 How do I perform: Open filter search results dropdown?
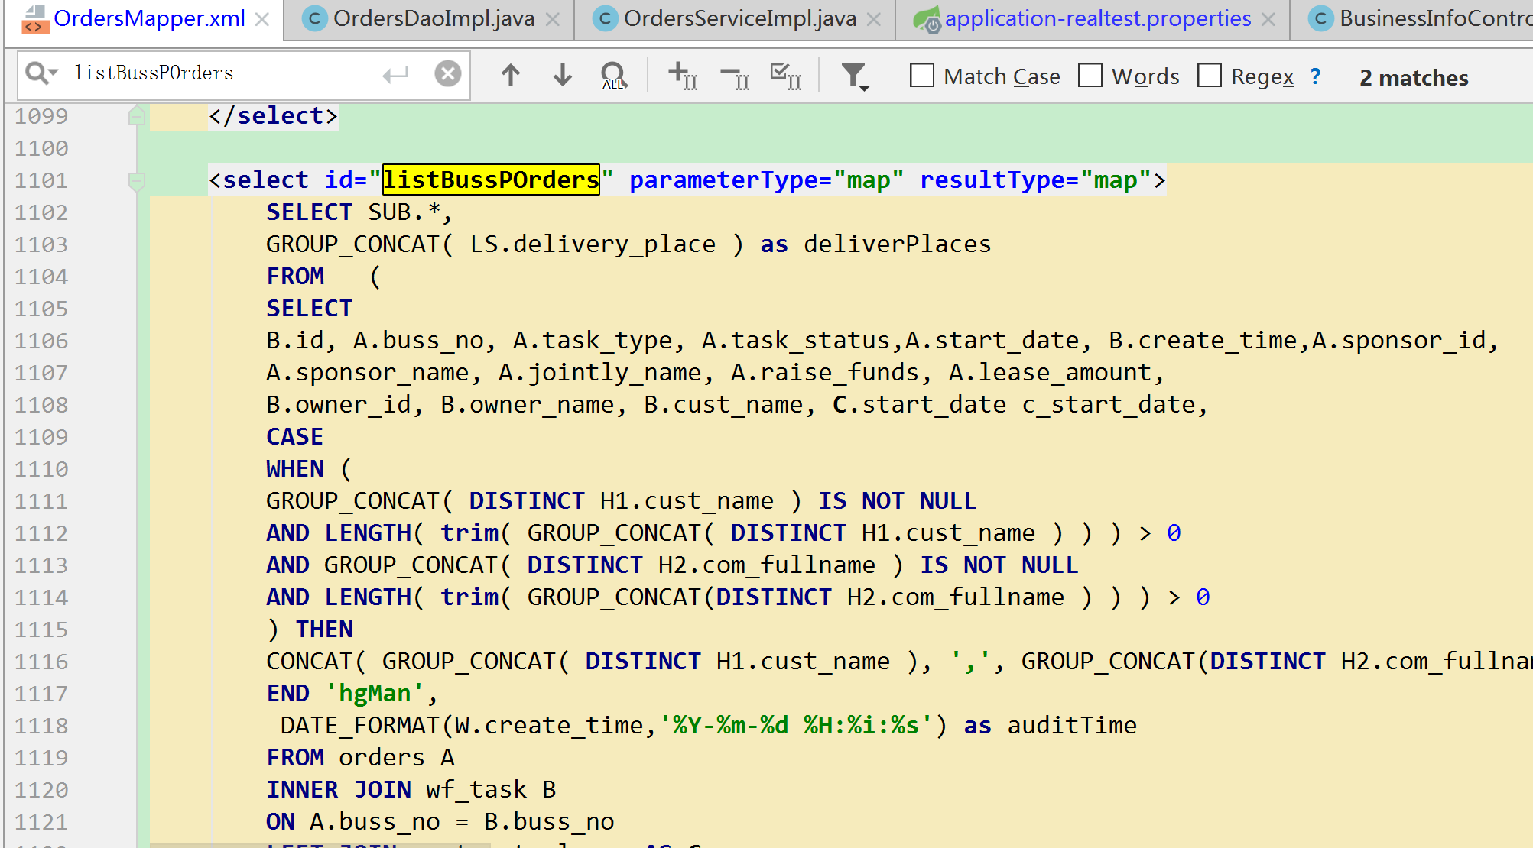tap(855, 76)
